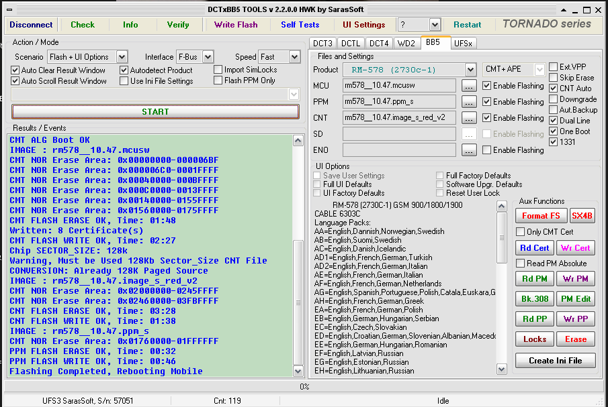Screen dimensions: 608x407
Task: Click the results log vertical scrollbar thumb
Action: click(x=298, y=303)
